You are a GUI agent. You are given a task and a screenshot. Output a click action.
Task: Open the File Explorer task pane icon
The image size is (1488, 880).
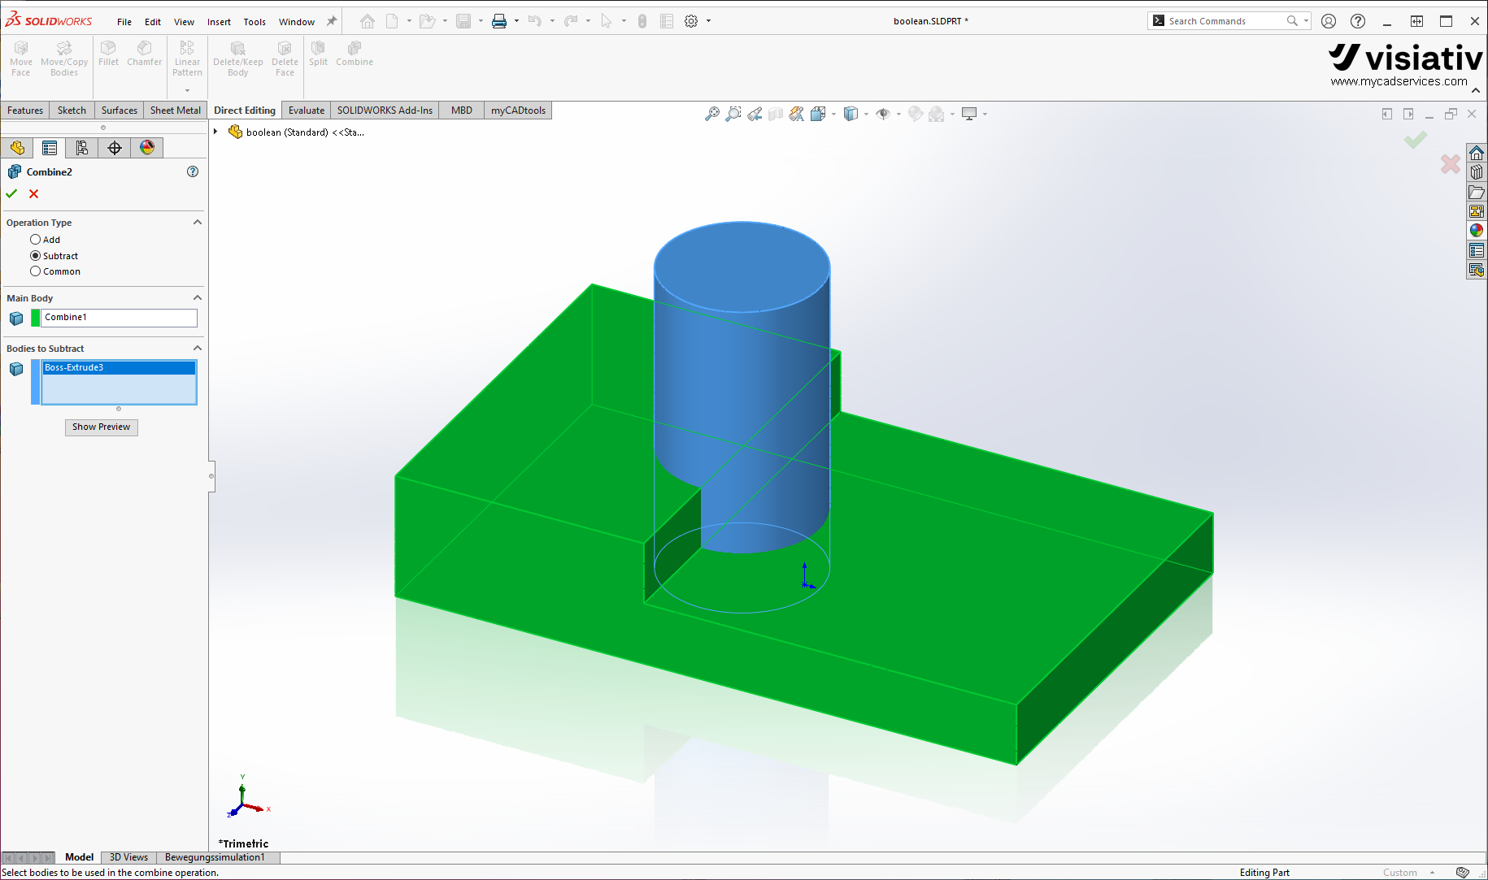[1477, 193]
